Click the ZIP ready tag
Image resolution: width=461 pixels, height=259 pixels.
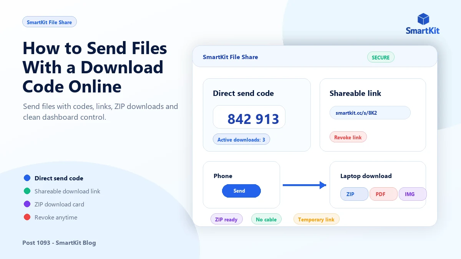[x=226, y=219]
